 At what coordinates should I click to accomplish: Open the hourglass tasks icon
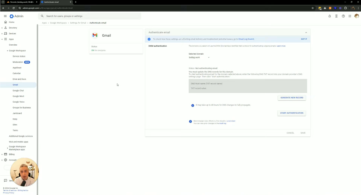click(336, 16)
